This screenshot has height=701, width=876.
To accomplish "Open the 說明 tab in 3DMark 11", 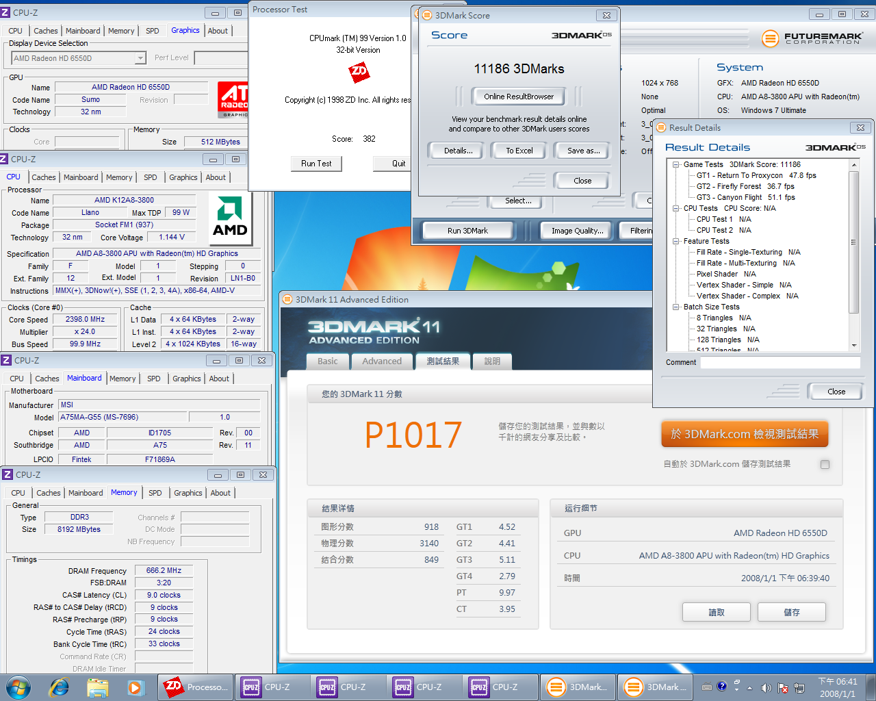I will click(492, 361).
